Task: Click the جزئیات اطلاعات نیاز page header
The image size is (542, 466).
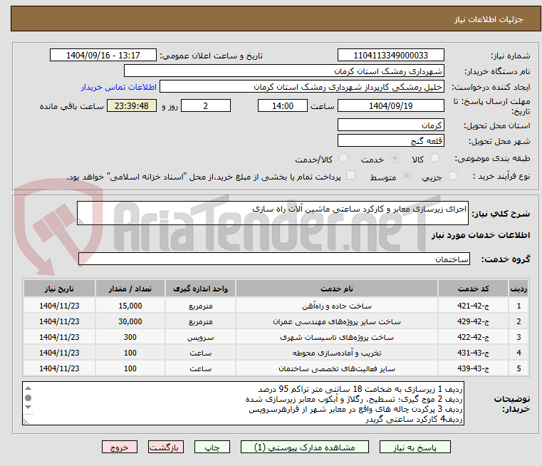Action: 488,19
